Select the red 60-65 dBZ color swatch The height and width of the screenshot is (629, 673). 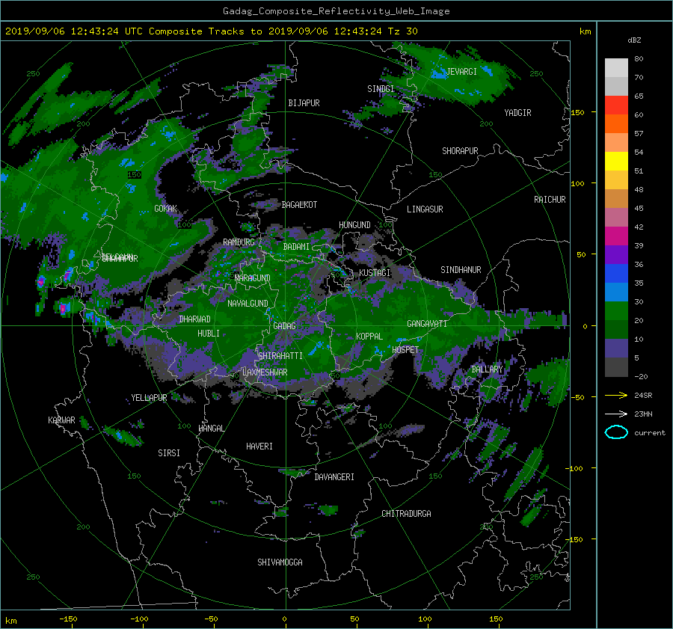pos(616,105)
